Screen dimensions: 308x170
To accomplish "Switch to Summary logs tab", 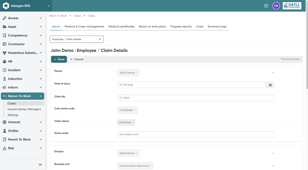I will tap(217, 26).
